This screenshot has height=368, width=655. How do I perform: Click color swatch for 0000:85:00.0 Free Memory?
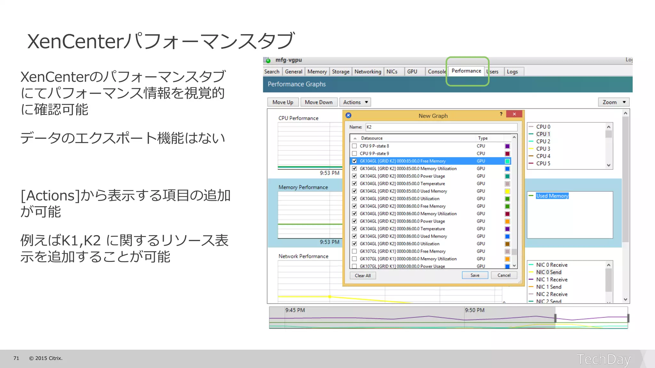tap(507, 161)
